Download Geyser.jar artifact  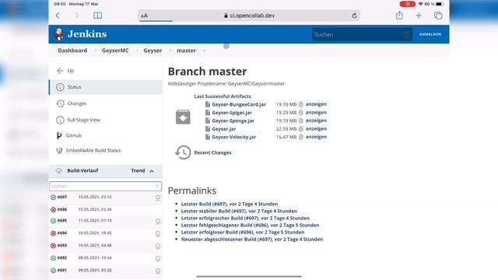click(224, 129)
